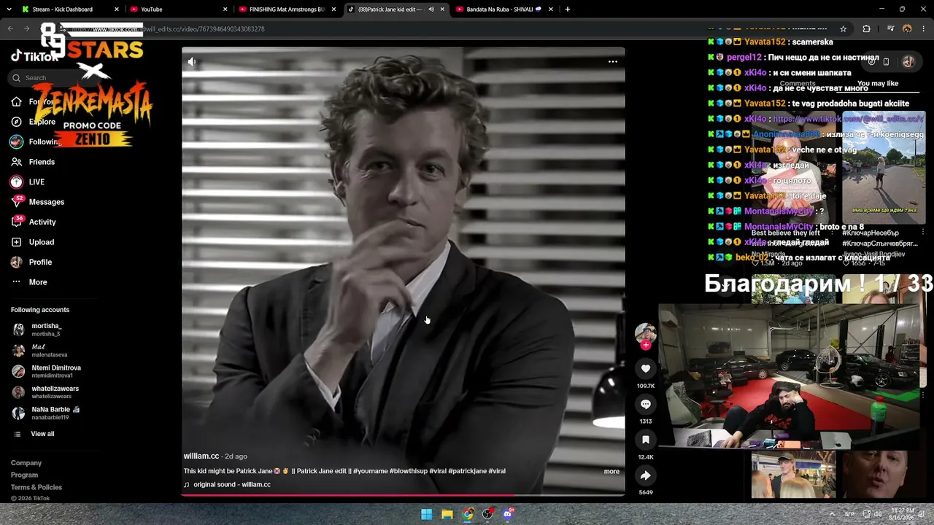Switch to Bandata Na Ruba - SHIVALI tab
This screenshot has width=934, height=525.
click(x=503, y=9)
